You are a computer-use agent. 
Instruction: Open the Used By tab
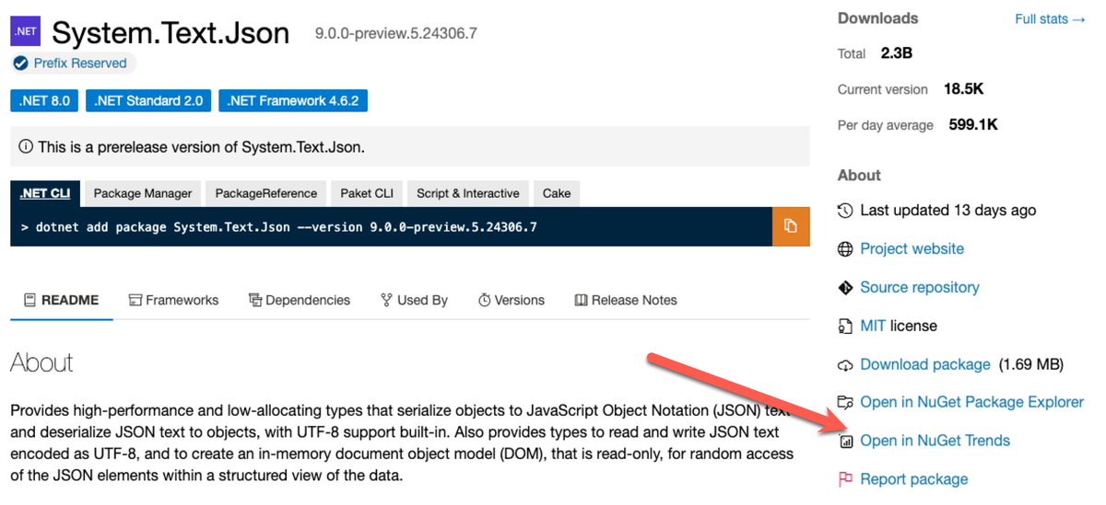tap(414, 300)
